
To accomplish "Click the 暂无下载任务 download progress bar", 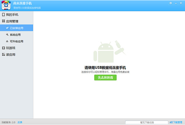I will [147, 122].
